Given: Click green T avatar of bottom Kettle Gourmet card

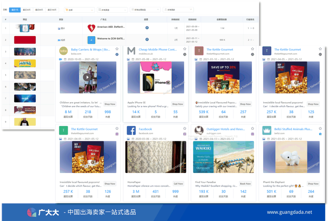Looking at the screenshot, I should (x=64, y=130).
